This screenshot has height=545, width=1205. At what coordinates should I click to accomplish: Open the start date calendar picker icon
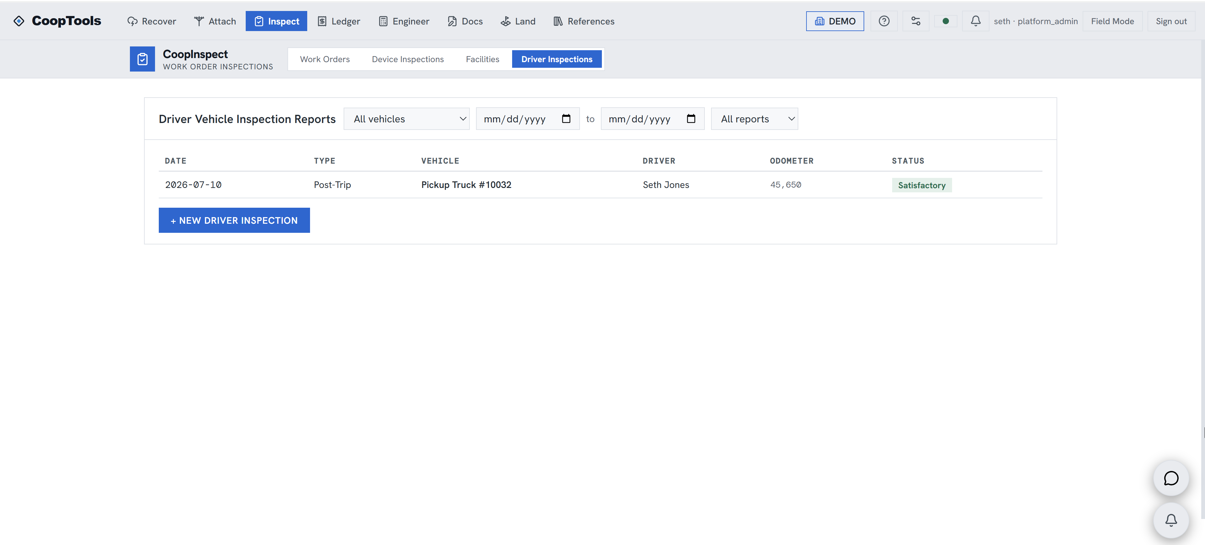[566, 118]
